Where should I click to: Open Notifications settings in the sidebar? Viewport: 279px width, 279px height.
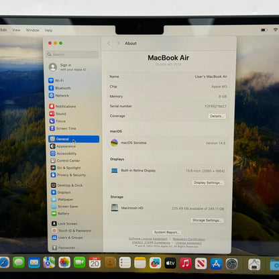coord(62,107)
